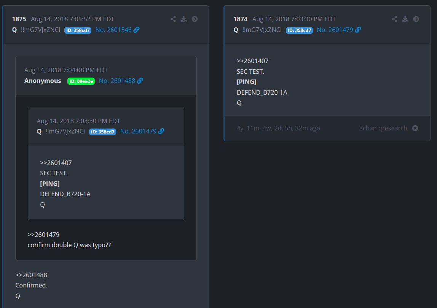
Task: Click green ID: 08ea3e badge
Action: tap(81, 81)
